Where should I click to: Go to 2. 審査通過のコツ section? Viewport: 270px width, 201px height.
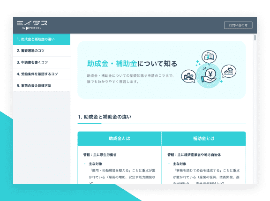pos(42,51)
